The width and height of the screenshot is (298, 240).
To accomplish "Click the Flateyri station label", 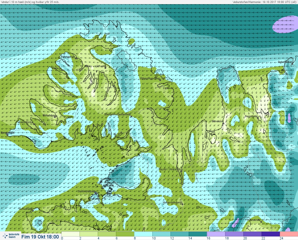I will point(57,68).
